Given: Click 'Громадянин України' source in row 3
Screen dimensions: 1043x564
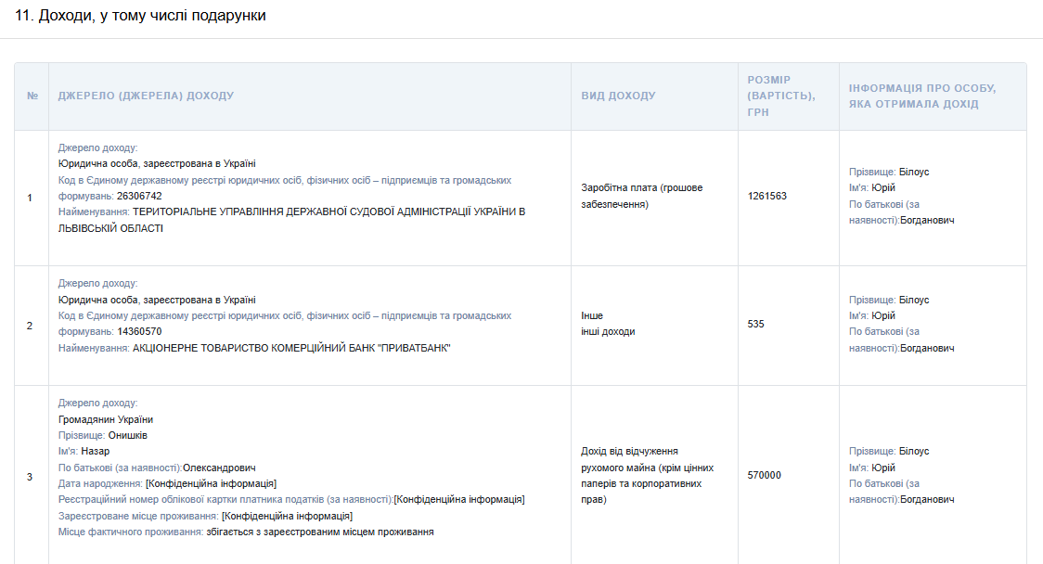Looking at the screenshot, I should click(x=105, y=419).
